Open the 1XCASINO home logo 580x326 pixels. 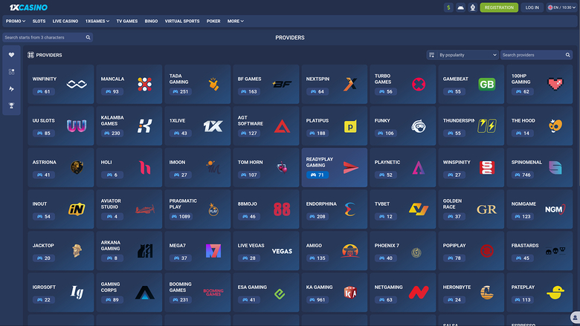28,7
